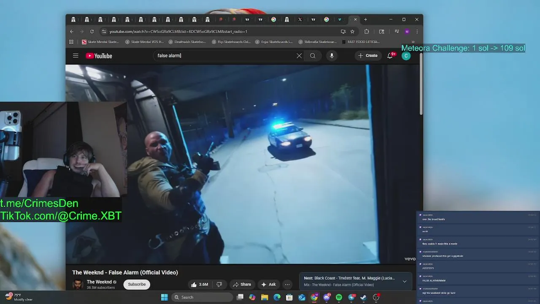Open the apps grid in bookmarks bar
The image size is (540, 304).
[x=71, y=42]
